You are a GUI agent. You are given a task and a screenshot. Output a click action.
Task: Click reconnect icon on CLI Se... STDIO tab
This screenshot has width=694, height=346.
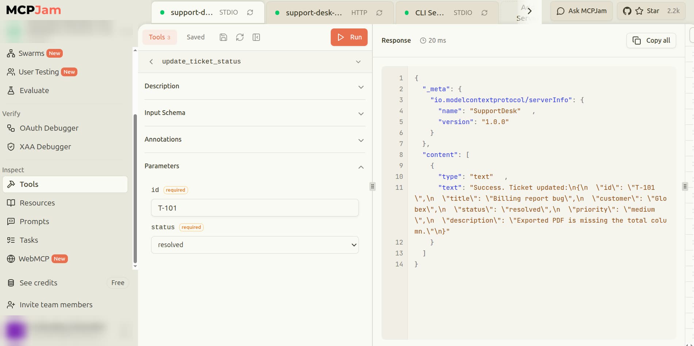(484, 13)
